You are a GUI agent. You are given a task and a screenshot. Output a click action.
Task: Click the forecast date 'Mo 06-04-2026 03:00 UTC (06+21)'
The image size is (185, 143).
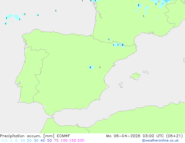tap(144, 136)
